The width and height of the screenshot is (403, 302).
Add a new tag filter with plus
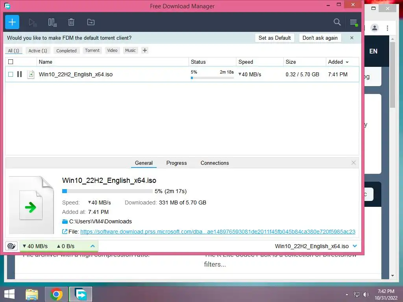click(x=145, y=50)
